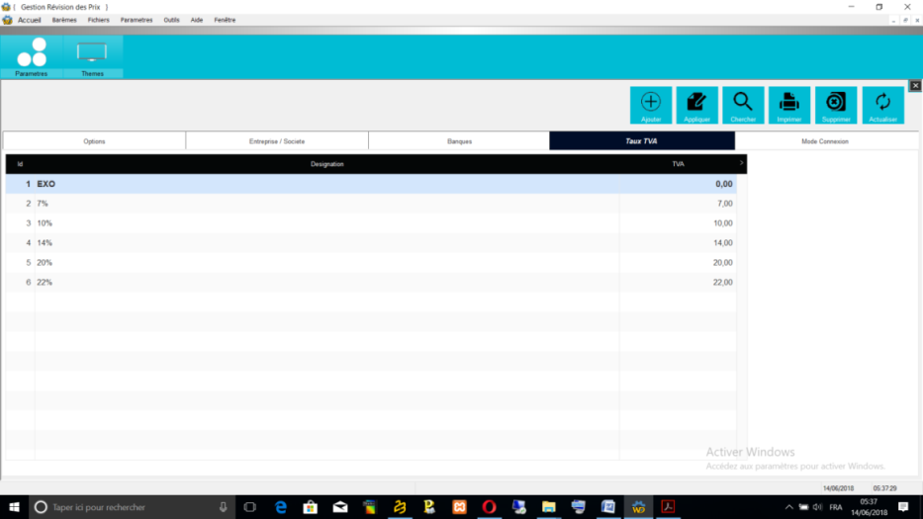This screenshot has height=519, width=923.
Task: Launch Opera from the Windows taskbar
Action: 489,507
